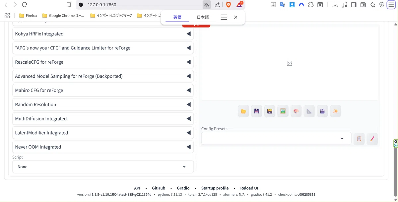This screenshot has height=202, width=398.
Task: Click the grey download box extension icon
Action: click(x=273, y=5)
